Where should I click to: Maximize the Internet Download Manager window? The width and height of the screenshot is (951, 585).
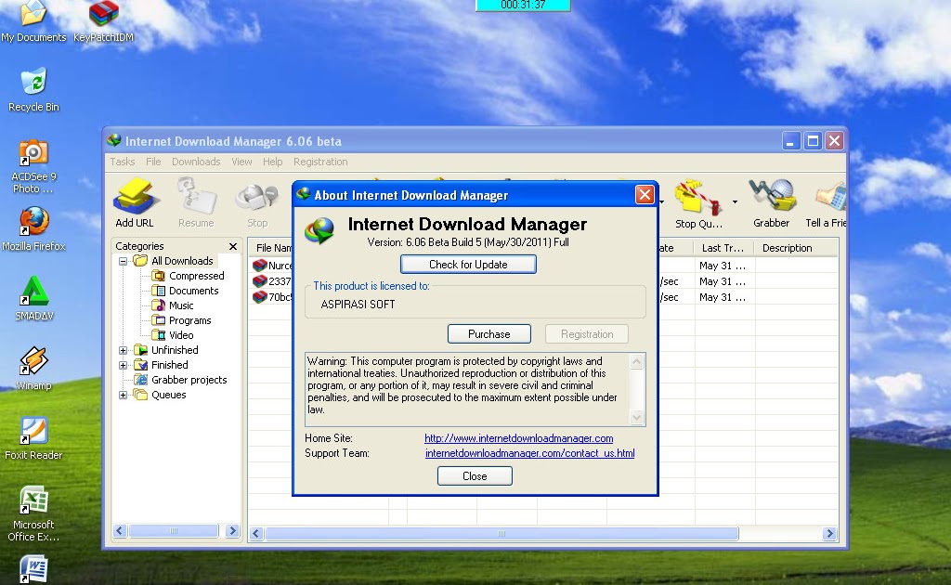813,141
